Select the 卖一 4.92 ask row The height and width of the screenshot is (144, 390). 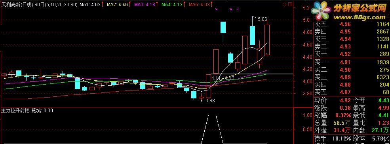[x=352, y=54]
